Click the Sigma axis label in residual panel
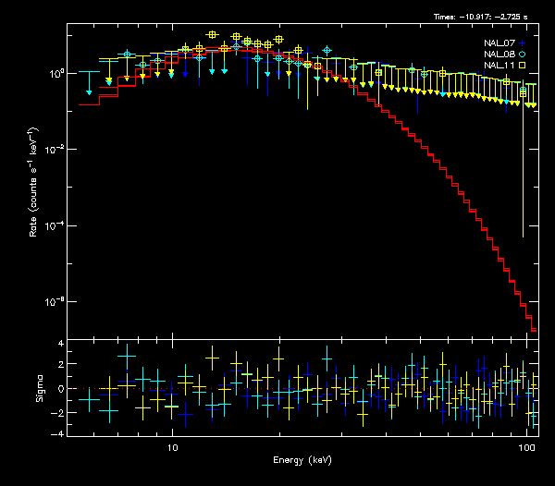The height and width of the screenshot is (486, 555). tap(39, 389)
